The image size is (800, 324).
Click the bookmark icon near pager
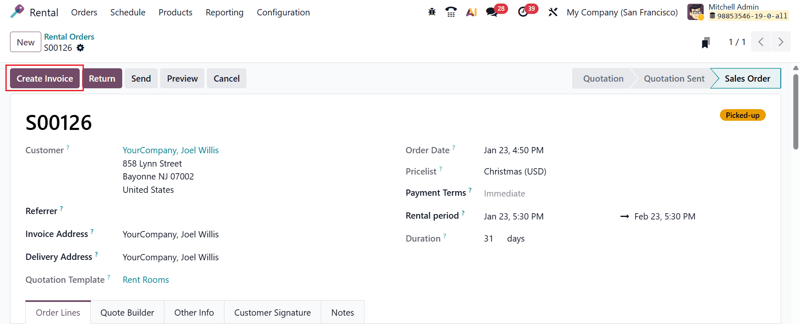[706, 42]
